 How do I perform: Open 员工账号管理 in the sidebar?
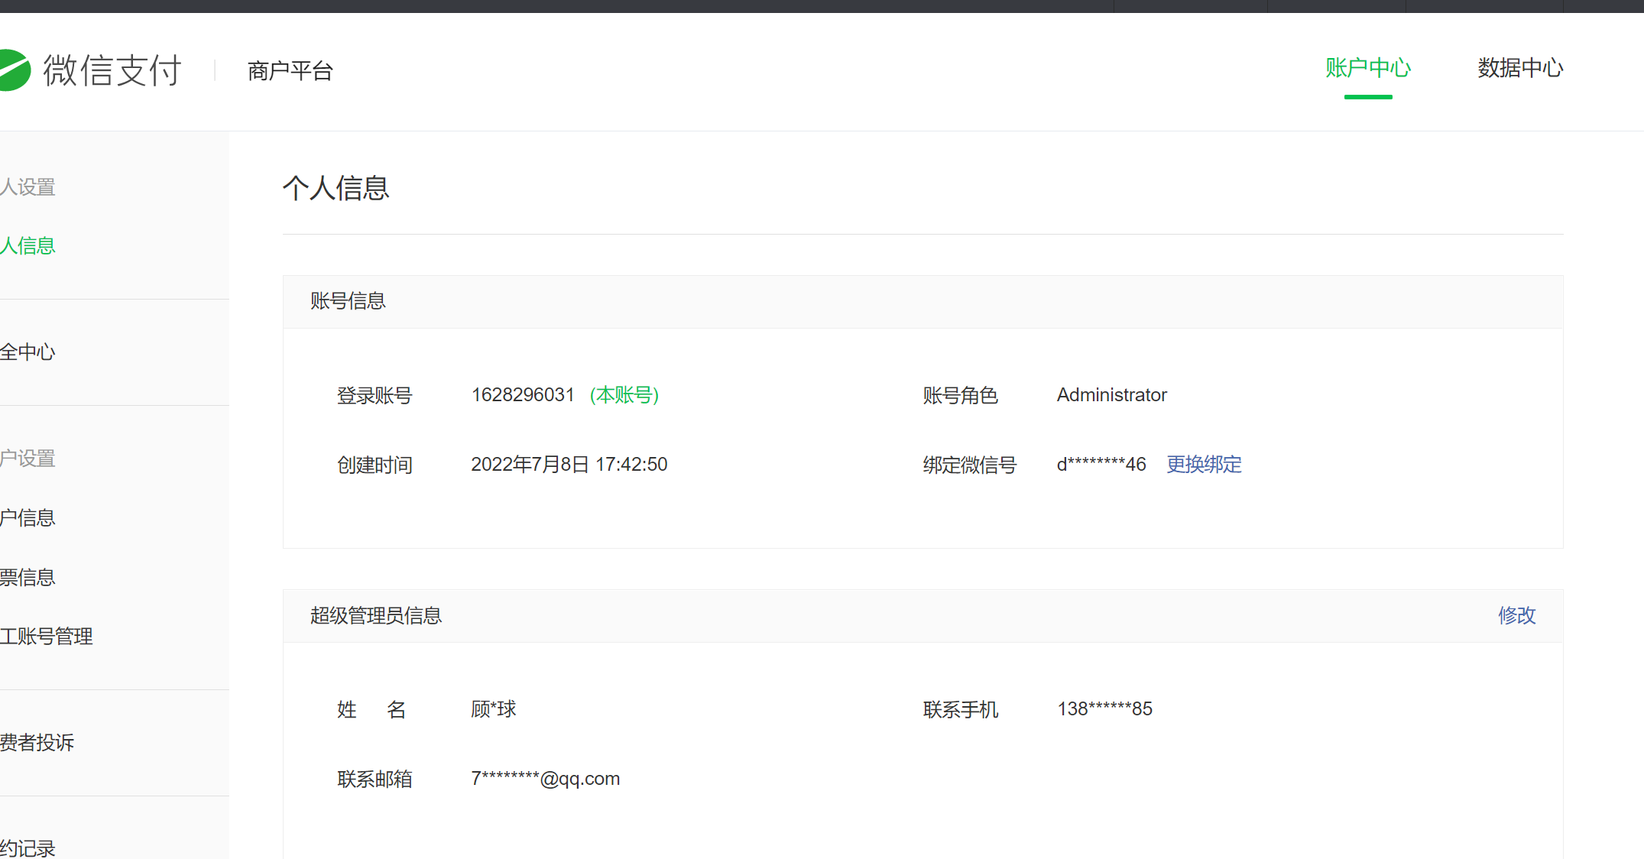coord(47,637)
